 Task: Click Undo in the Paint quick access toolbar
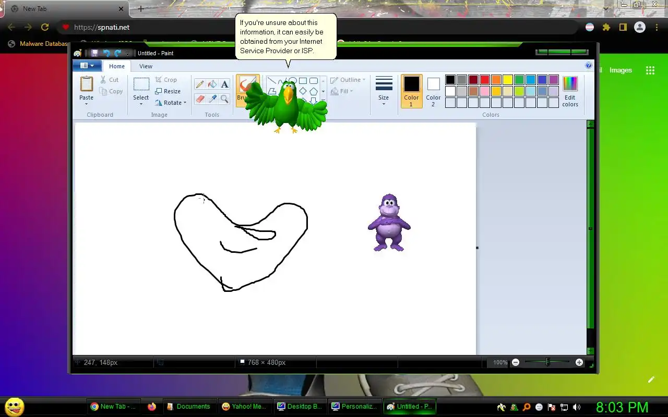coord(106,53)
